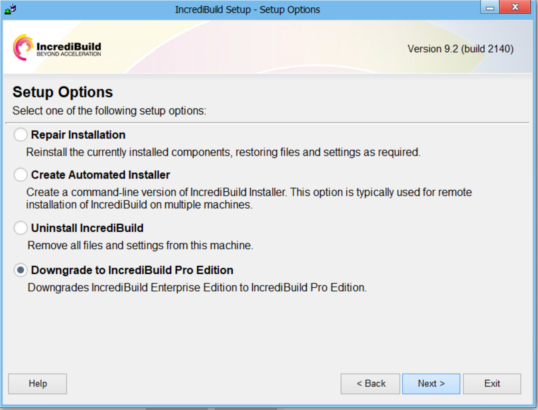The width and height of the screenshot is (538, 410).
Task: Click the Next button
Action: 430,383
